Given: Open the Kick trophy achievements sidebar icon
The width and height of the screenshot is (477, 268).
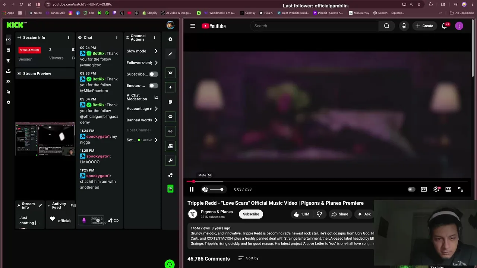Looking at the screenshot, I should pos(8,60).
